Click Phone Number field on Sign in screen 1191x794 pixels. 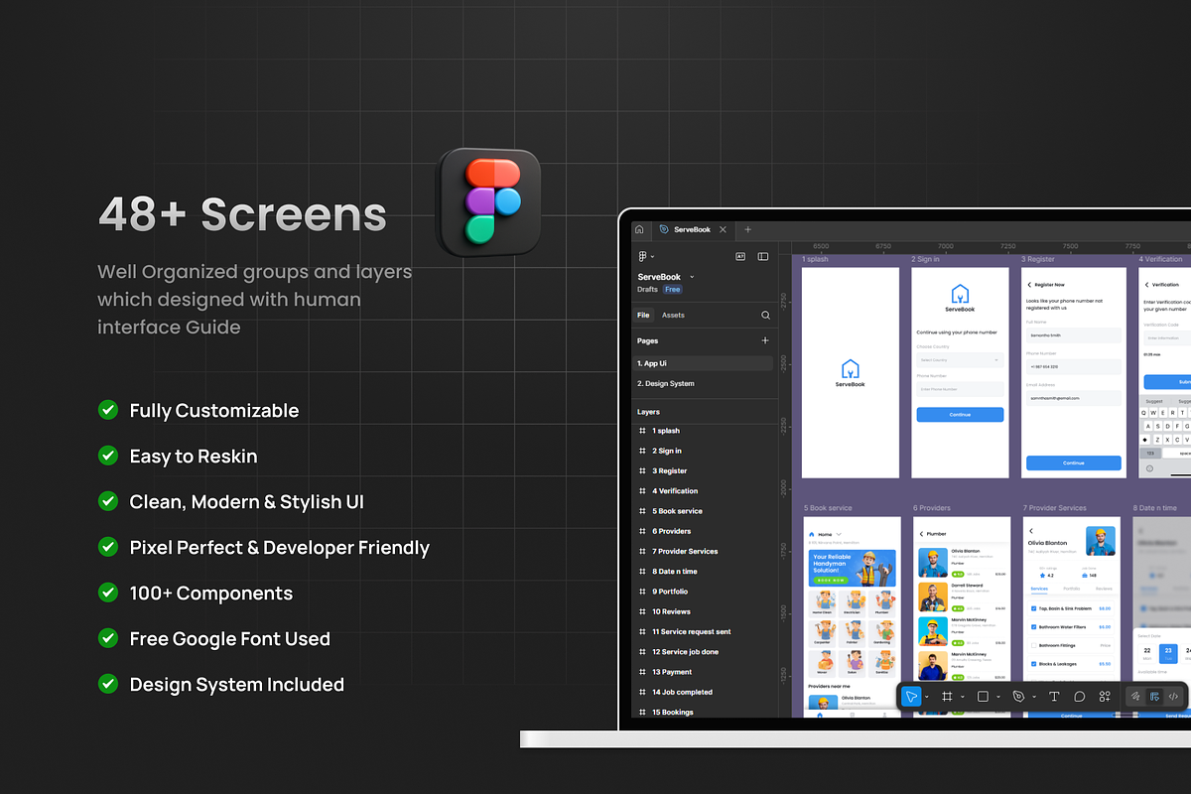click(x=960, y=389)
